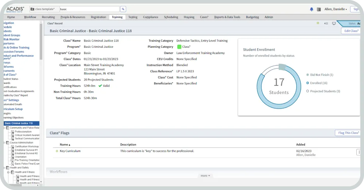This screenshot has width=364, height=190.
Task: Collapse the Health and Fitness tree node
Action: click(x=8, y=172)
